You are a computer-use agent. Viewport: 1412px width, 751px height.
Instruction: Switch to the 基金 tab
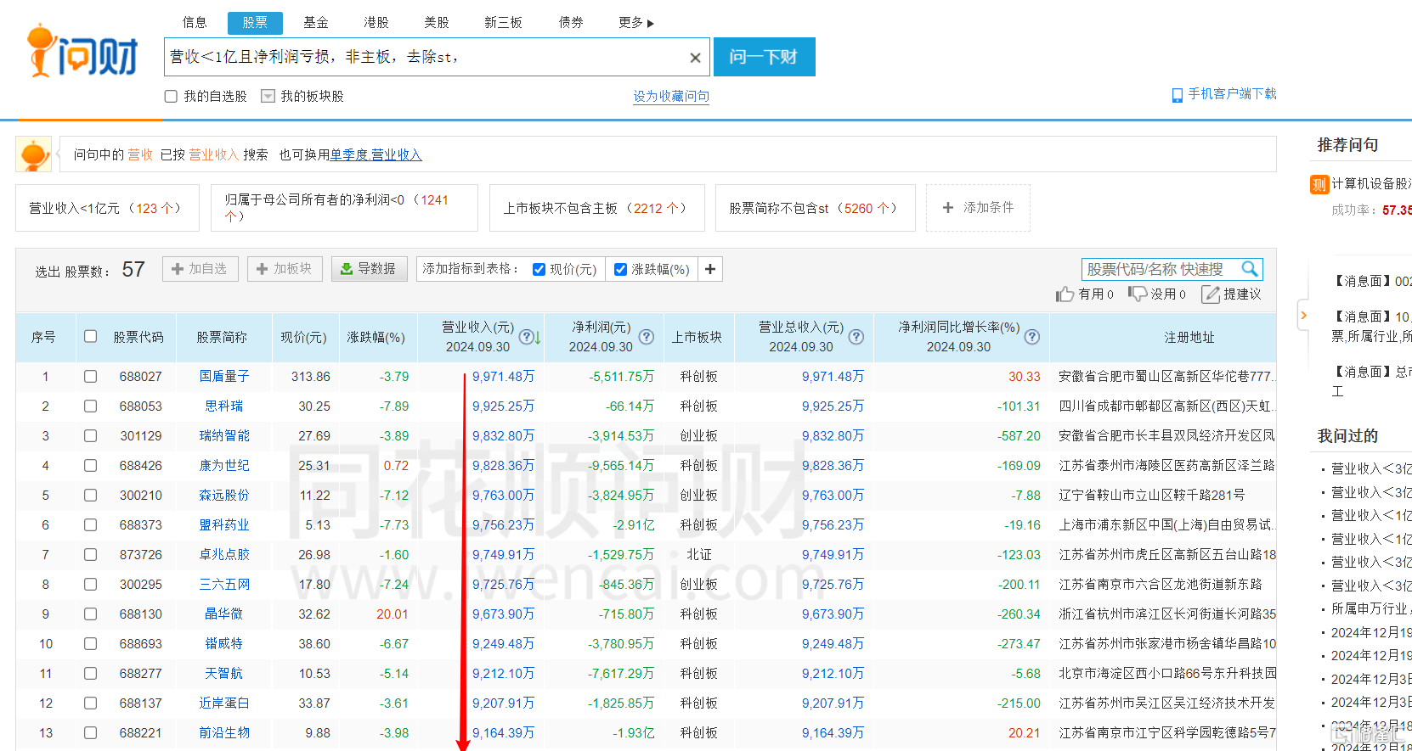tap(316, 23)
